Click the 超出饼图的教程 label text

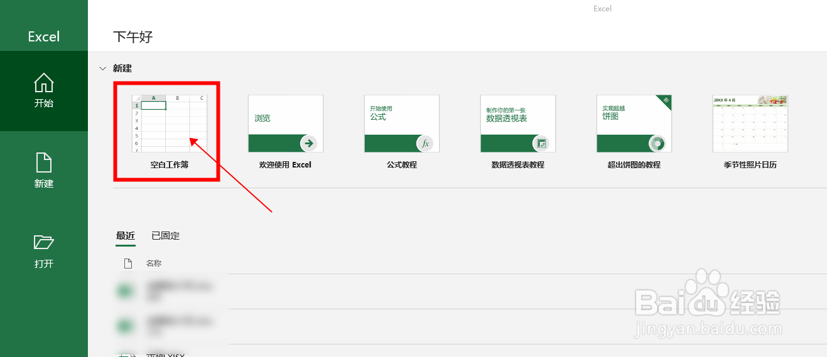(x=634, y=165)
